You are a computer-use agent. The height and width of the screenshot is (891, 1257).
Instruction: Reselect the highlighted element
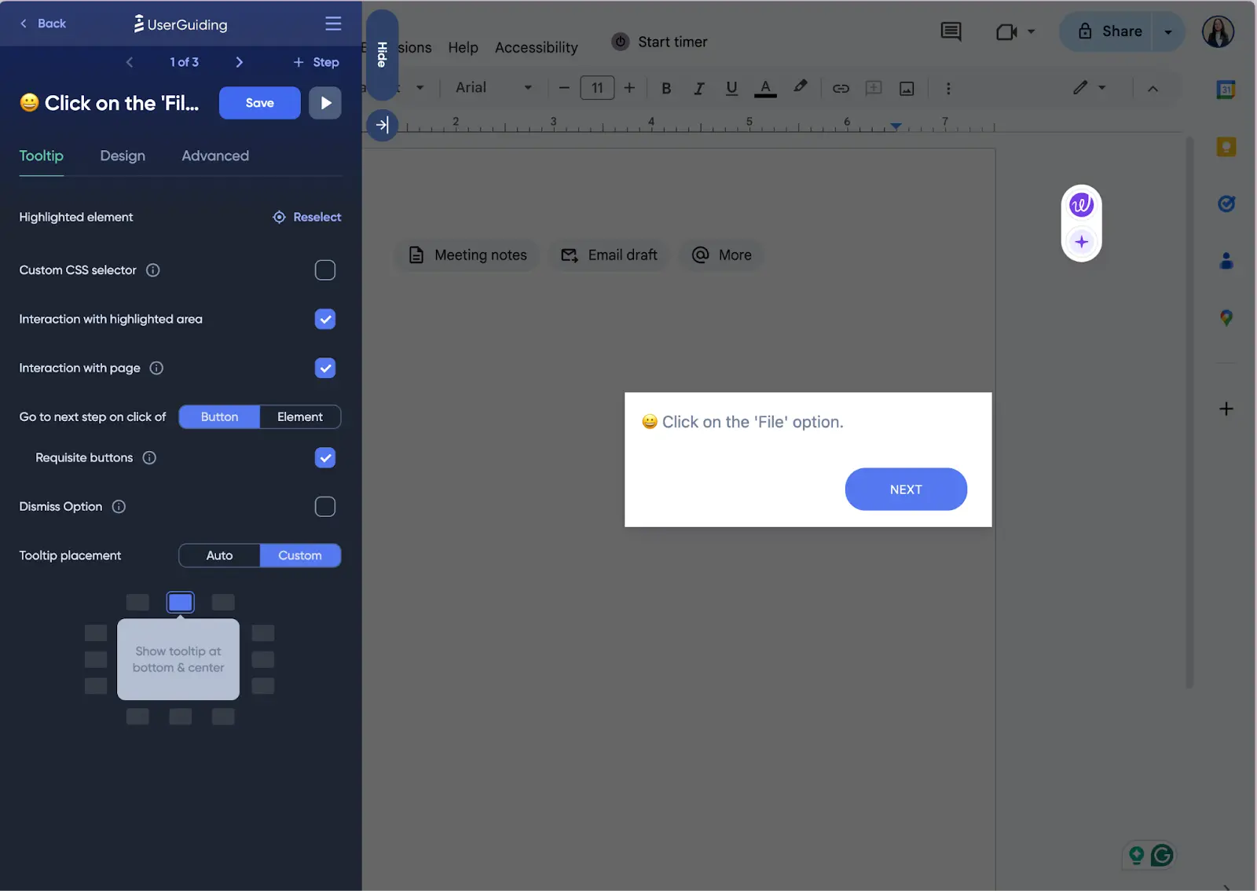[307, 217]
